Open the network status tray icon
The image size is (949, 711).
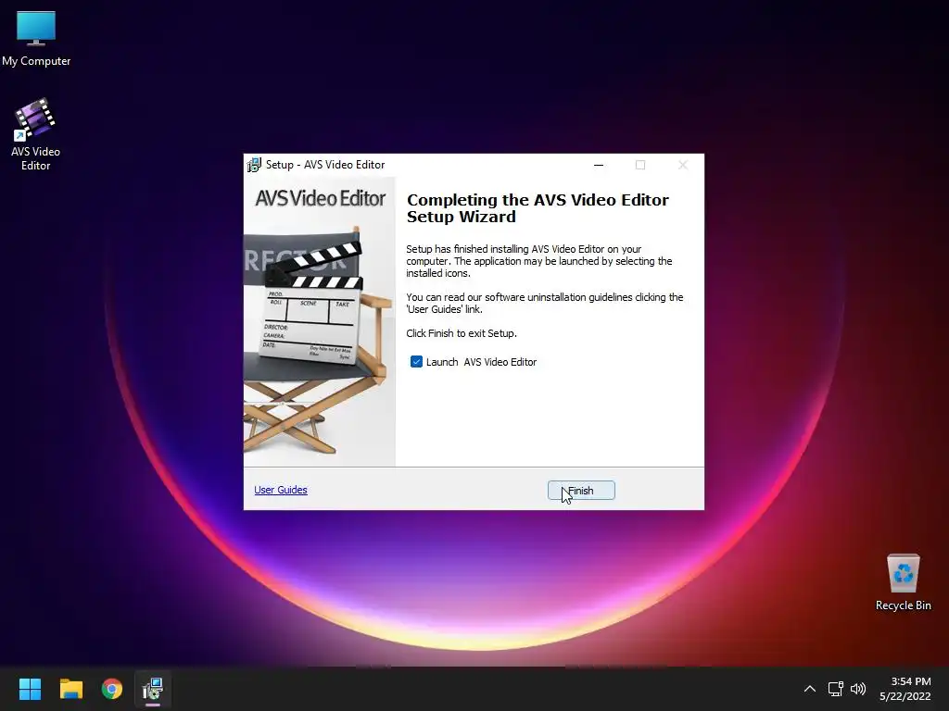836,689
